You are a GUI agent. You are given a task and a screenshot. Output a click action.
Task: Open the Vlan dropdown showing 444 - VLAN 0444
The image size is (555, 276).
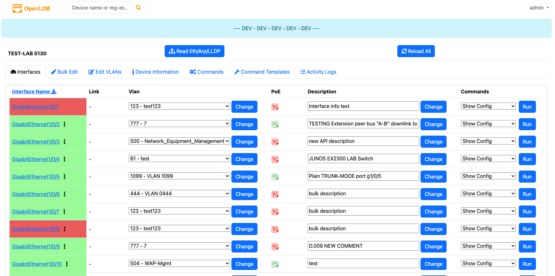pyautogui.click(x=179, y=193)
